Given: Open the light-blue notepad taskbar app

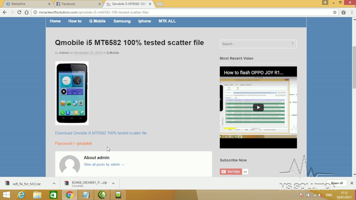Looking at the screenshot, I should point(86,195).
